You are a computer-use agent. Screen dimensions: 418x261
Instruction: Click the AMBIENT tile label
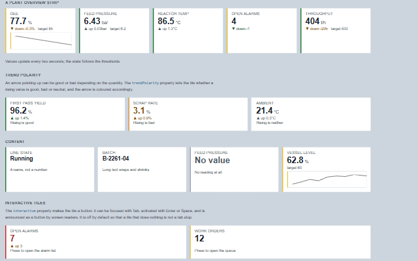click(x=265, y=103)
